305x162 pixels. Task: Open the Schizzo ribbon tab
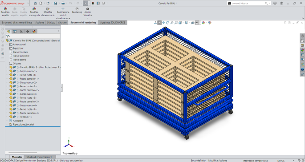click(x=51, y=23)
